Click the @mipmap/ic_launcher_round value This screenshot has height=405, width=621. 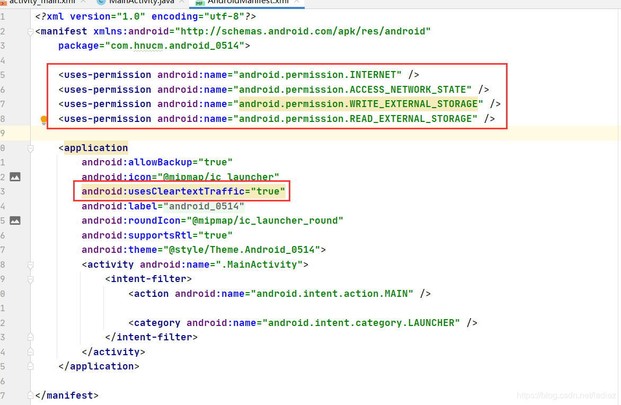click(265, 221)
